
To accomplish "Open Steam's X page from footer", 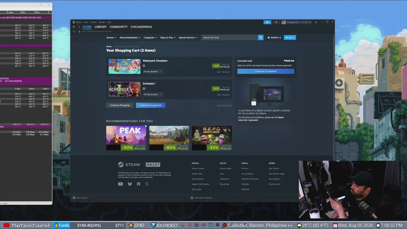I will pyautogui.click(x=147, y=184).
